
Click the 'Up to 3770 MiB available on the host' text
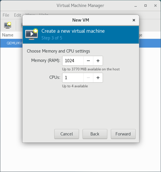click(x=91, y=69)
